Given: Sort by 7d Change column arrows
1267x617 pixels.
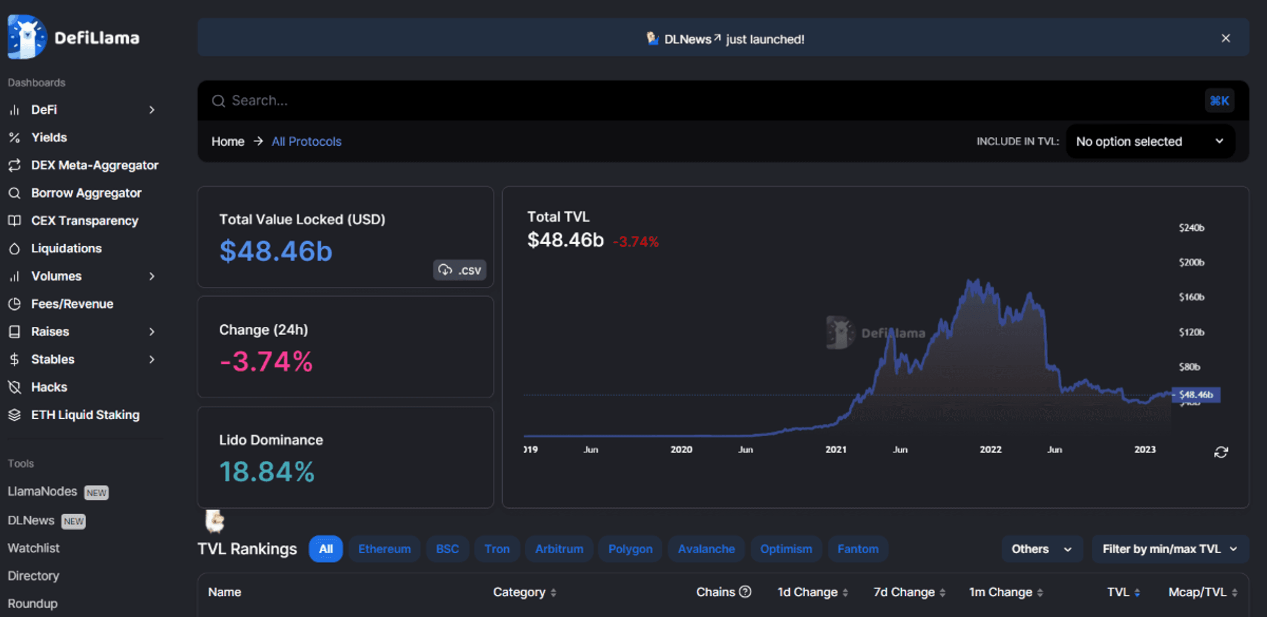Looking at the screenshot, I should point(942,592).
